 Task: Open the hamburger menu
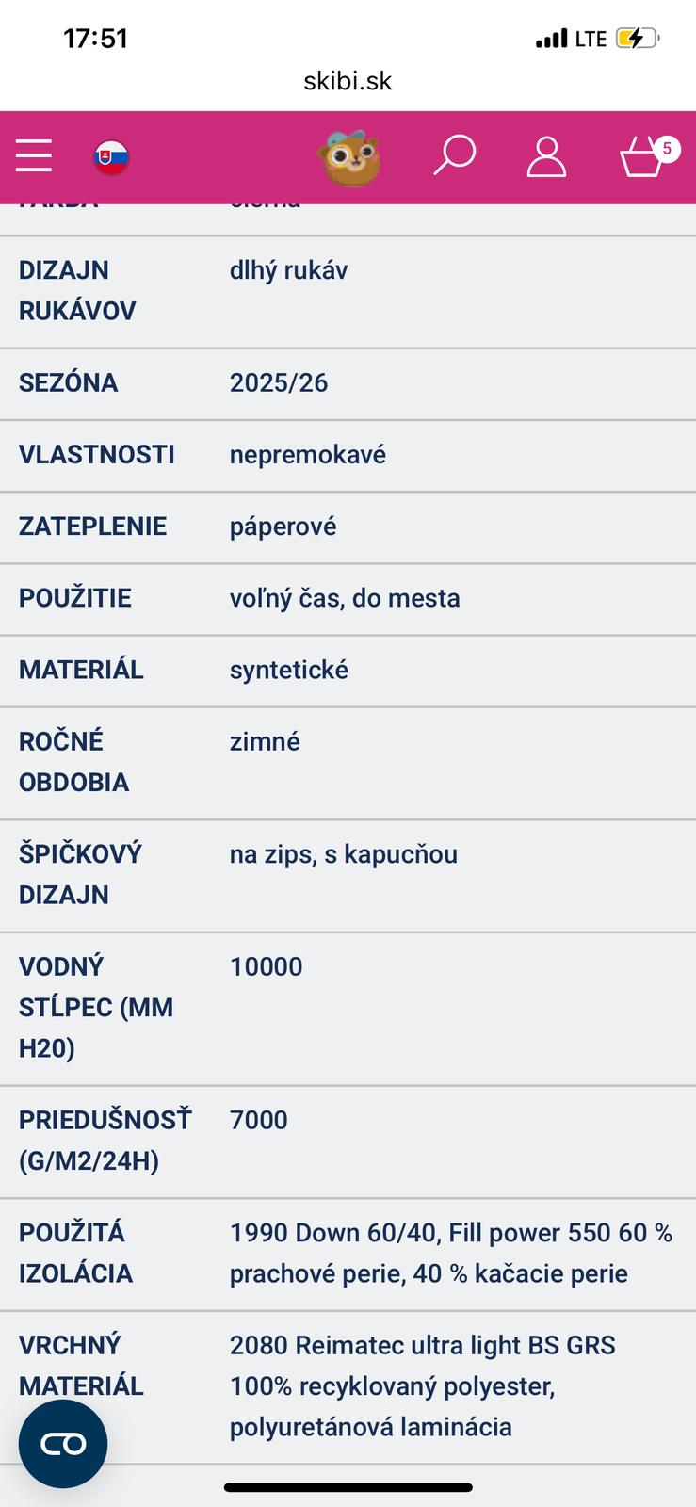coord(34,155)
